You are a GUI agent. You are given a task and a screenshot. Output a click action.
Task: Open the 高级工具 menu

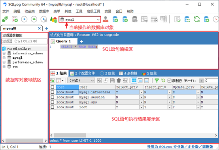93,11
